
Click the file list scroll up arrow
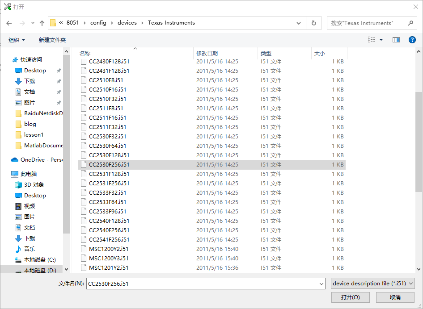(419, 51)
